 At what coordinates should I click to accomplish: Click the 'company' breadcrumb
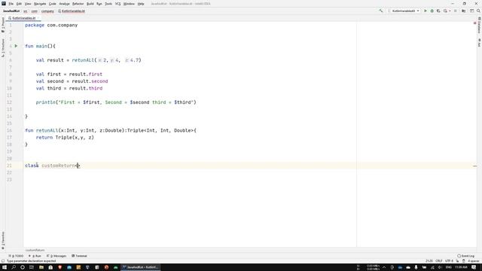tap(47, 11)
